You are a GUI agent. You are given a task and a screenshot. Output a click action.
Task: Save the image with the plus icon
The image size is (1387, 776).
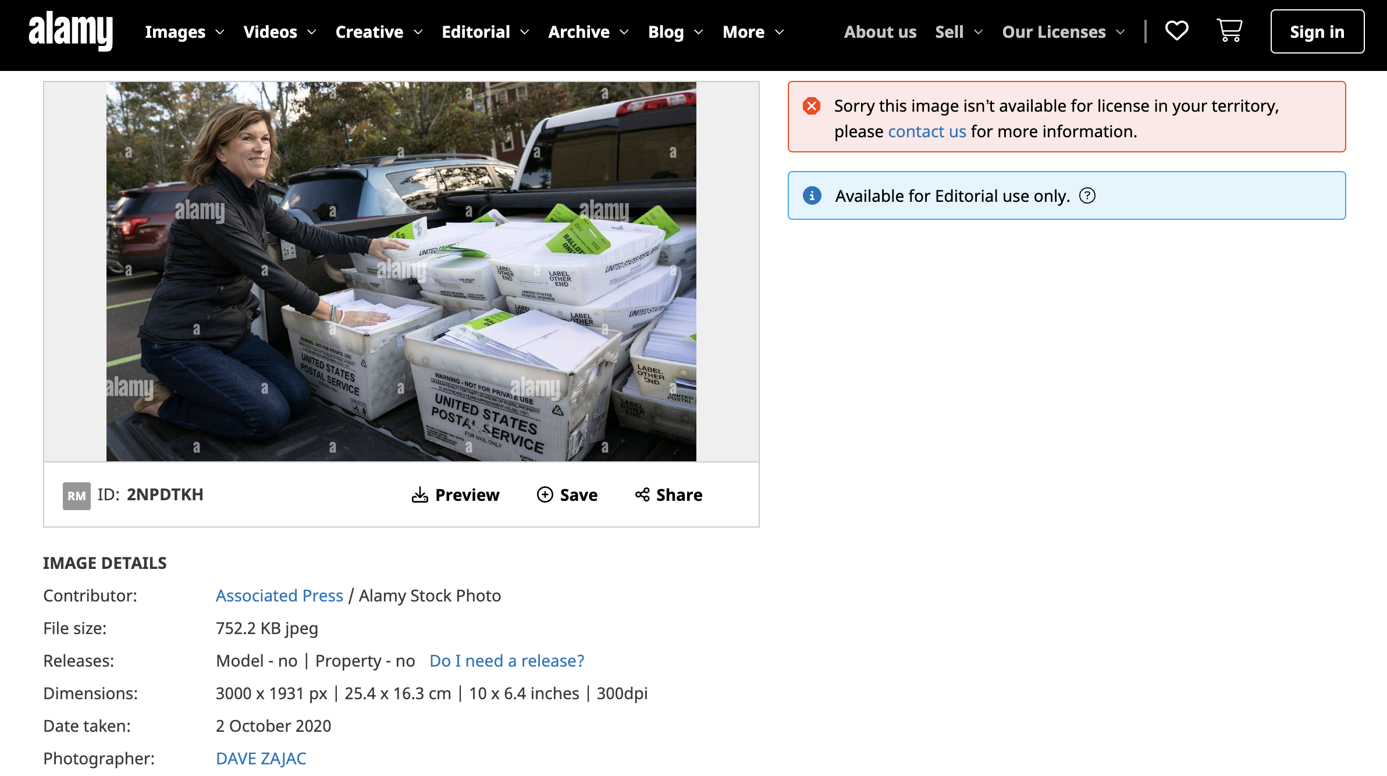coord(567,495)
